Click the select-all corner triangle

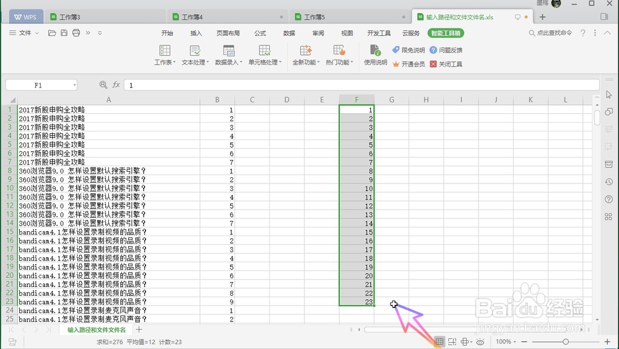pyautogui.click(x=12, y=100)
